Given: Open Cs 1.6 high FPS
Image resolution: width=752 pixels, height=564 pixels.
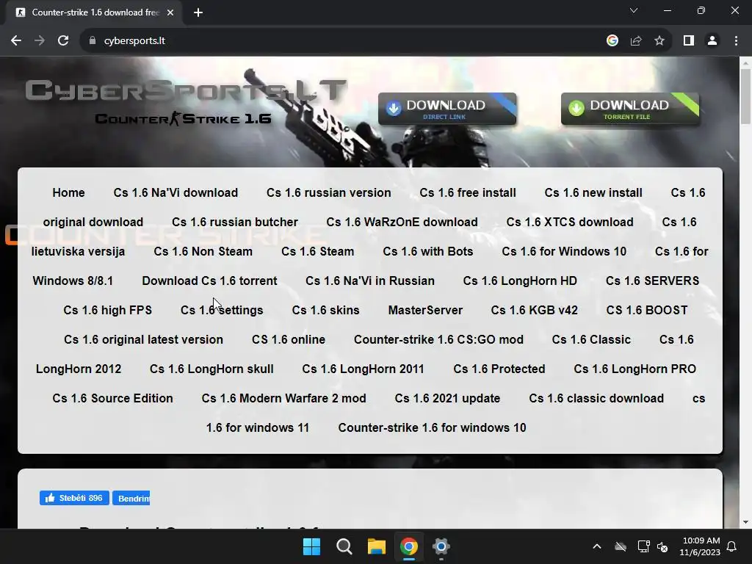Looking at the screenshot, I should pos(107,311).
